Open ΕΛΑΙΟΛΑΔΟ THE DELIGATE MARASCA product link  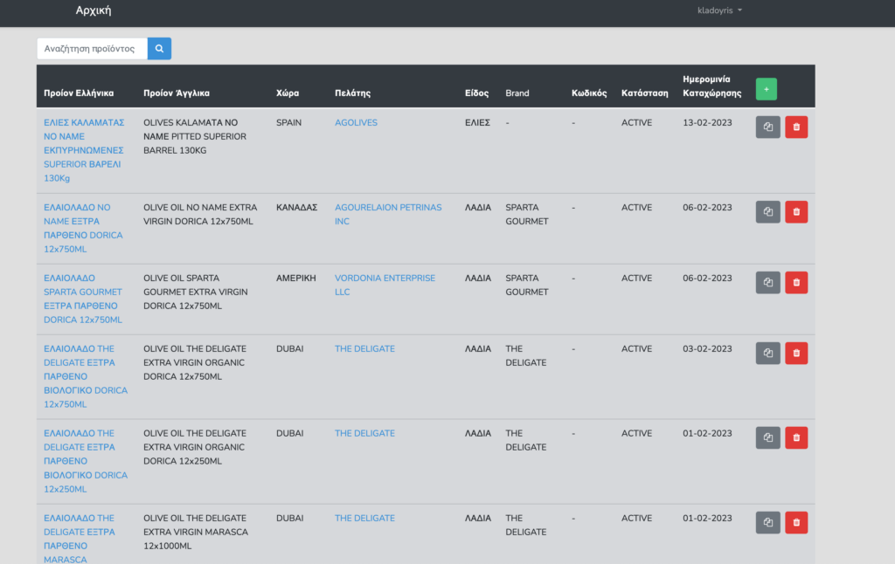coord(80,539)
